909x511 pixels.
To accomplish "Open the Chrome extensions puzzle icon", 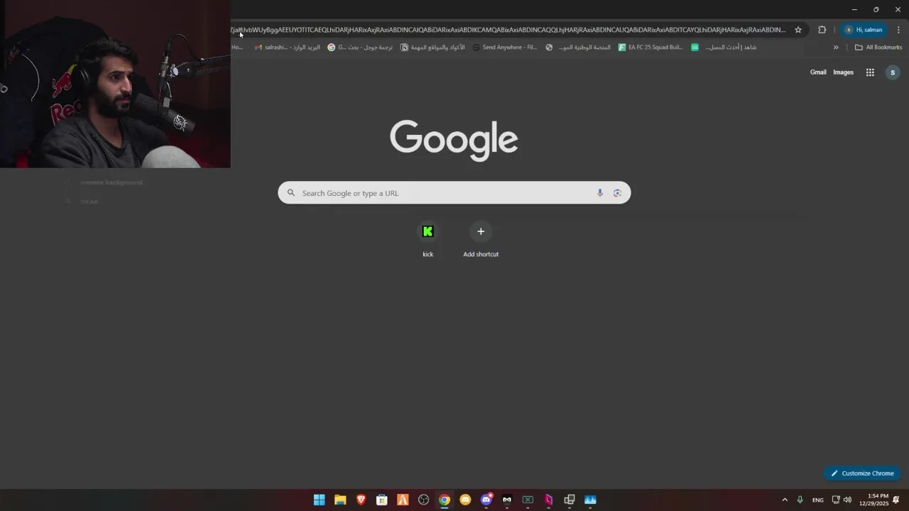I will point(822,30).
